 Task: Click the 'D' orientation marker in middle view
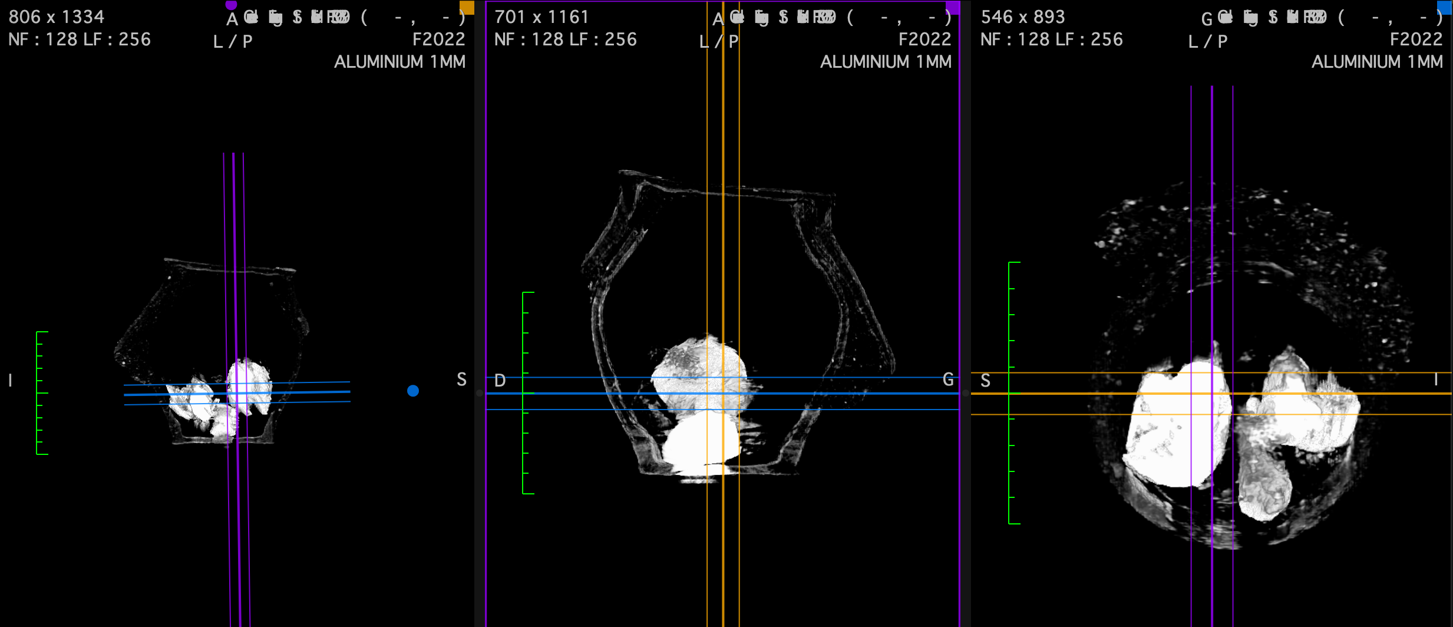[500, 381]
